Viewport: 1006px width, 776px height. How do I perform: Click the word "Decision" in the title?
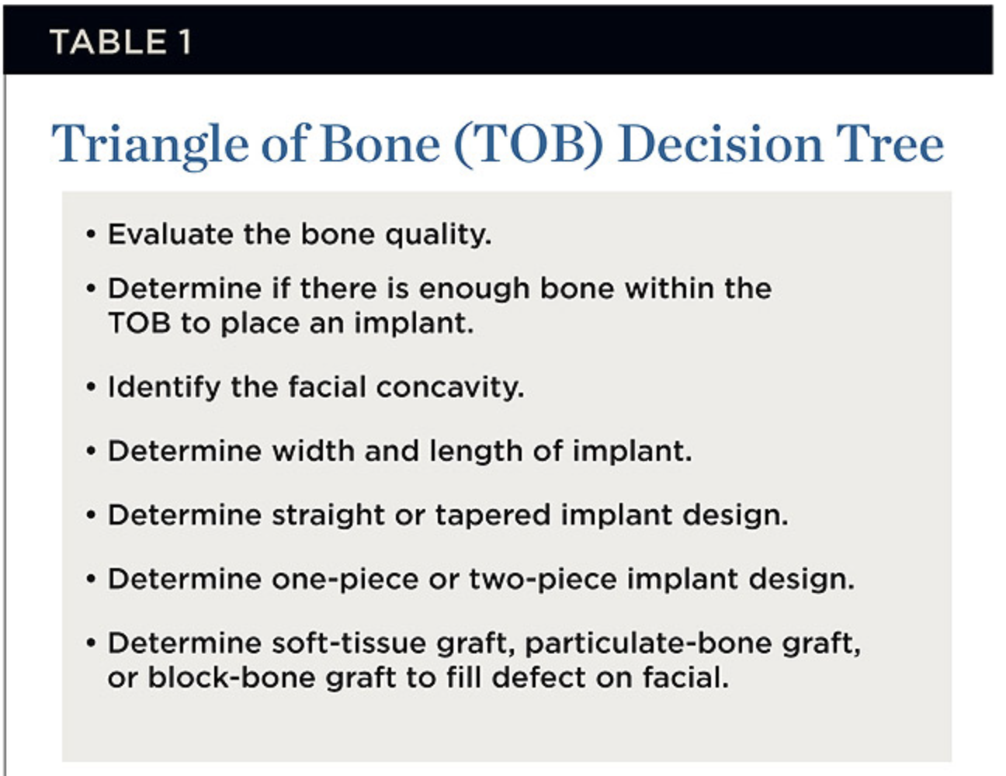coord(720,145)
